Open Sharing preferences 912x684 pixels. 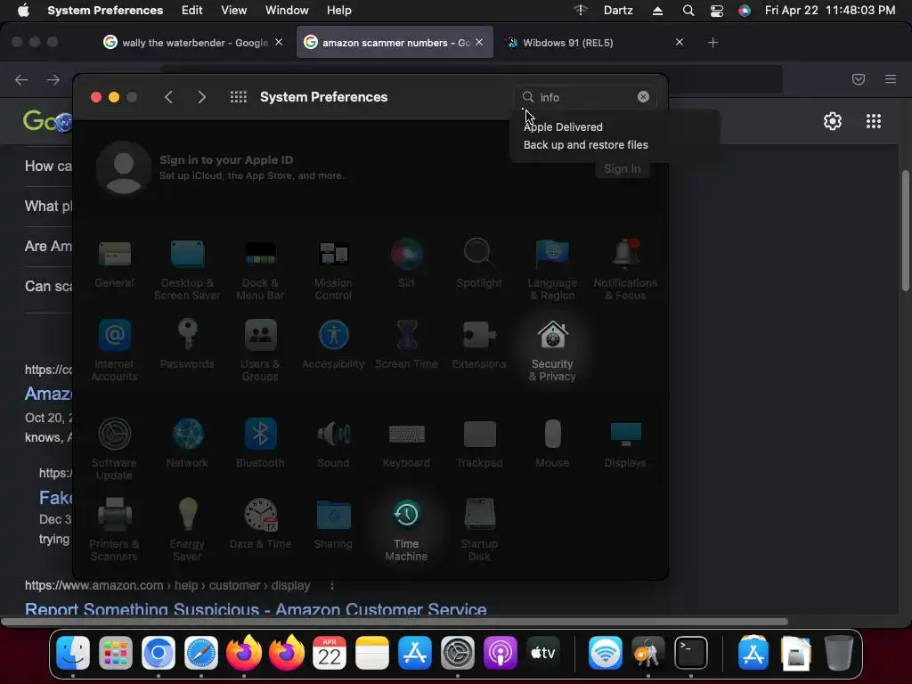333,524
